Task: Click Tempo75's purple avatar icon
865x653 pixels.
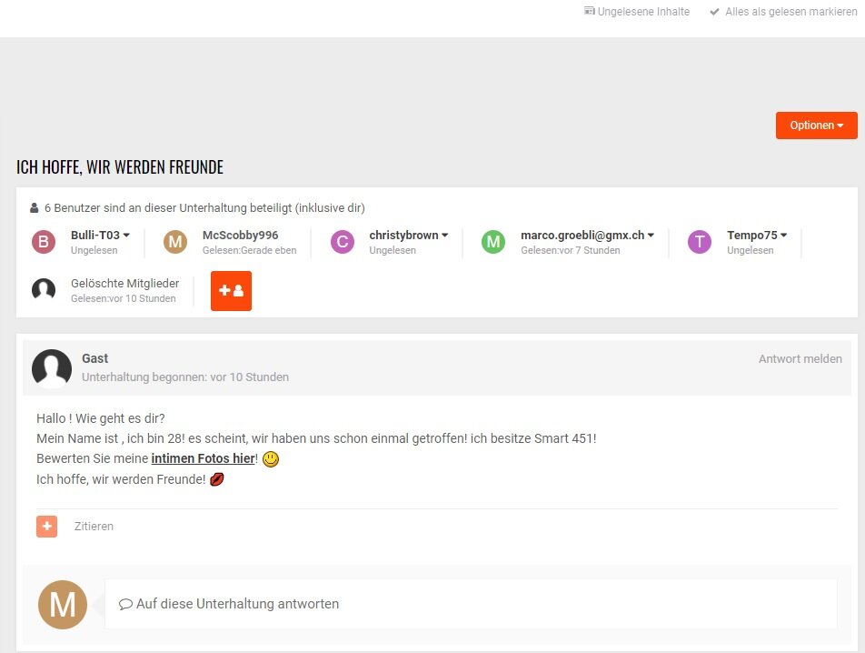Action: tap(700, 242)
